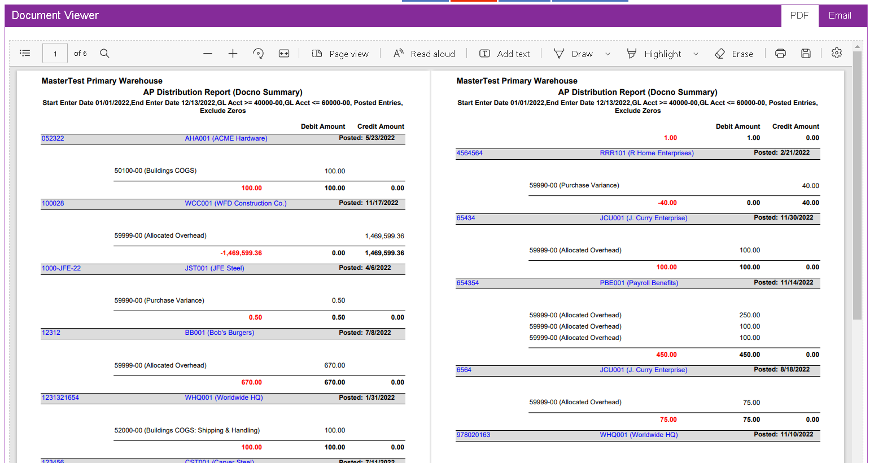874x463 pixels.
Task: Start Read aloud
Action: pos(424,54)
